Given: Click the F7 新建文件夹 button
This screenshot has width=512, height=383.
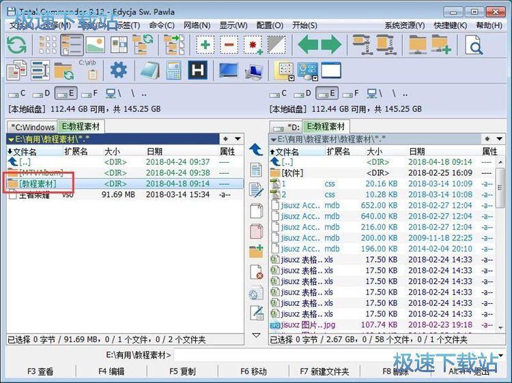Looking at the screenshot, I should tap(324, 371).
